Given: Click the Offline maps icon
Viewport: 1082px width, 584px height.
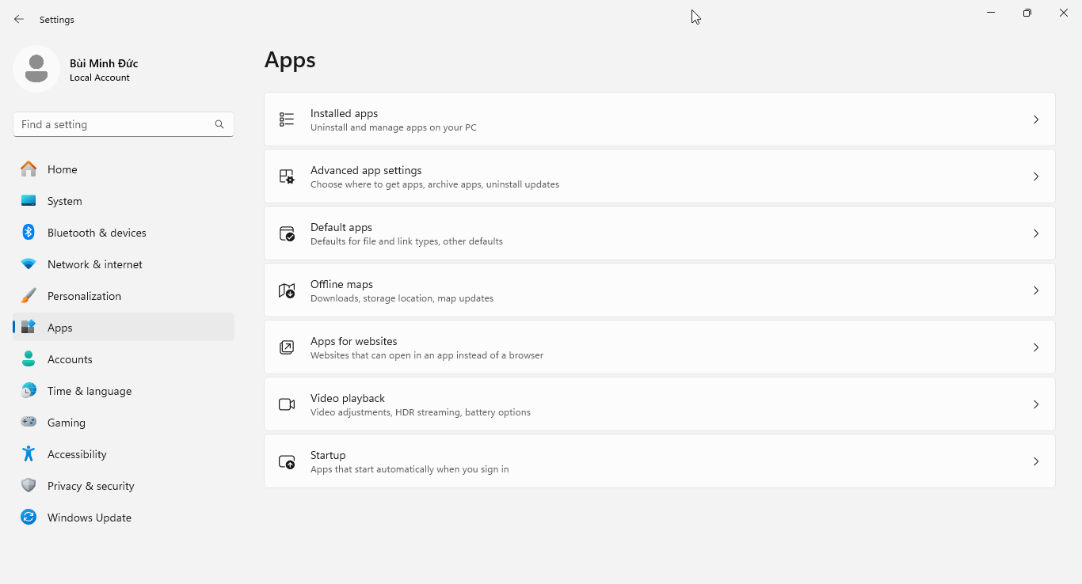Looking at the screenshot, I should tap(287, 290).
